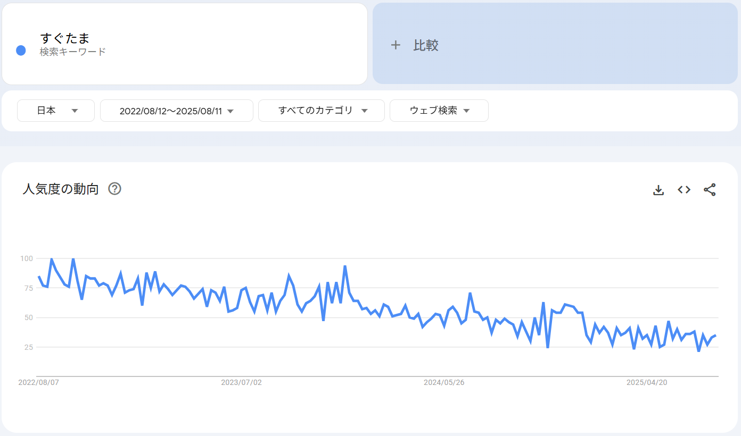Screen dimensions: 741x436
Task: Open the 日本 region dropdown
Action: pyautogui.click(x=56, y=111)
